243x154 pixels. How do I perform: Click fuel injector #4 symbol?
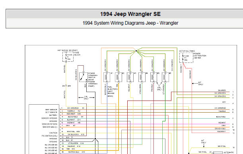point(142,77)
